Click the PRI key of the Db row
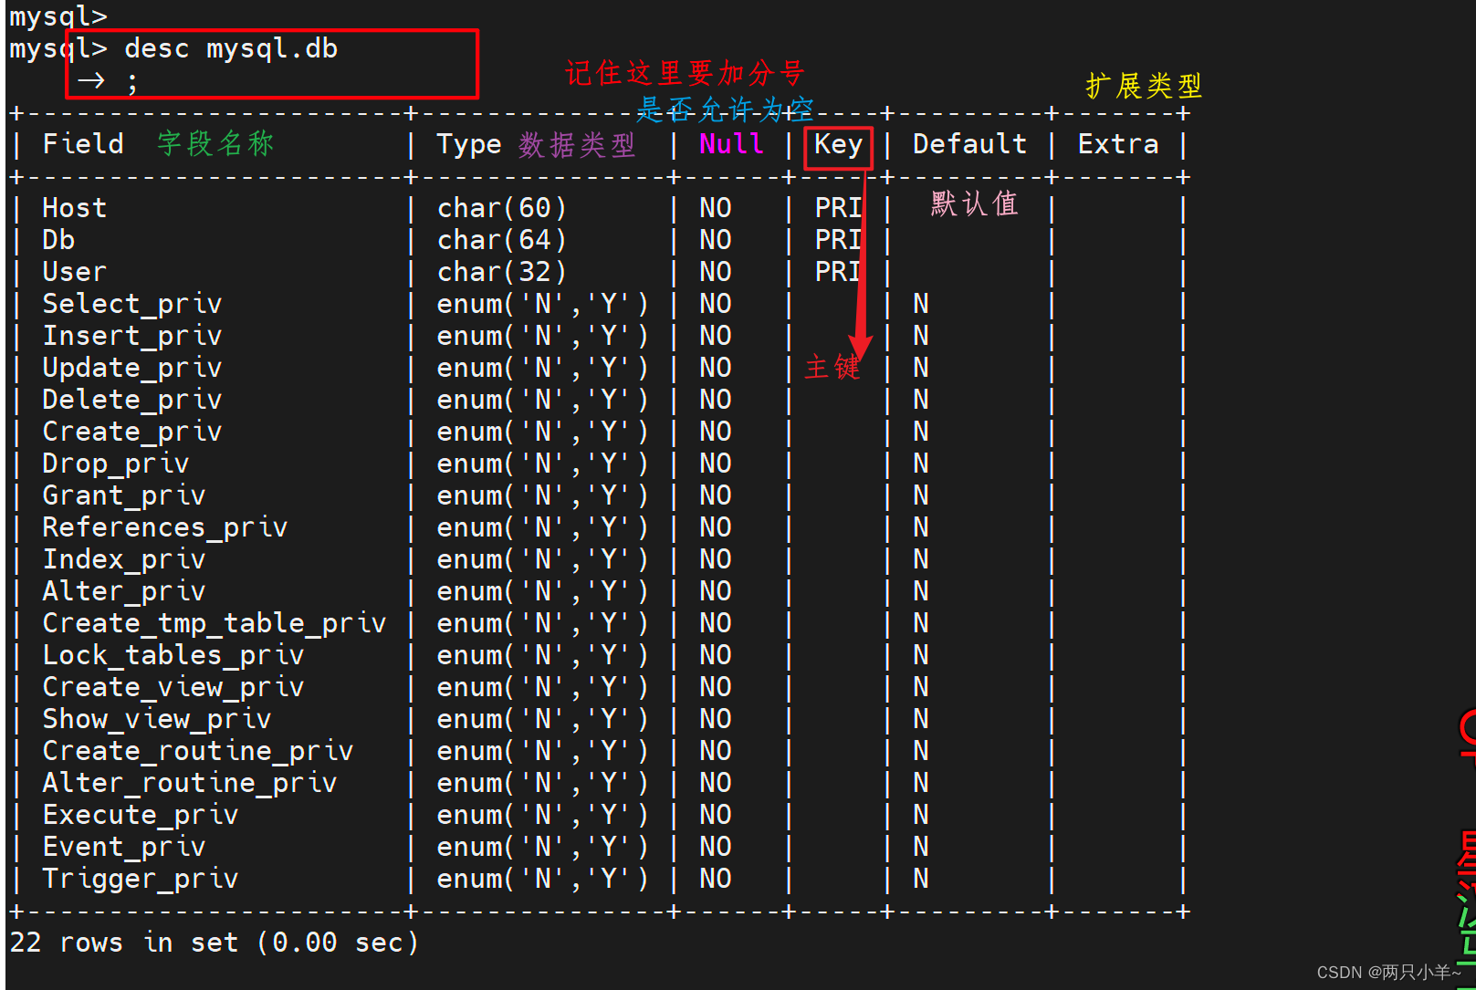Image resolution: width=1476 pixels, height=990 pixels. coord(838,240)
